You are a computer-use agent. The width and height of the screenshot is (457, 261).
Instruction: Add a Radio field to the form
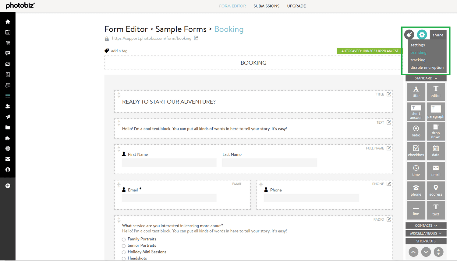pyautogui.click(x=416, y=131)
